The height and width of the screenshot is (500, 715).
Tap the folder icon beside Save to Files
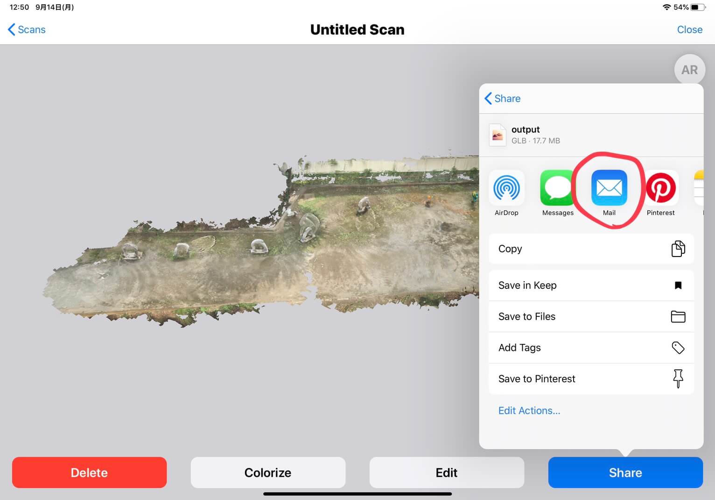click(678, 316)
